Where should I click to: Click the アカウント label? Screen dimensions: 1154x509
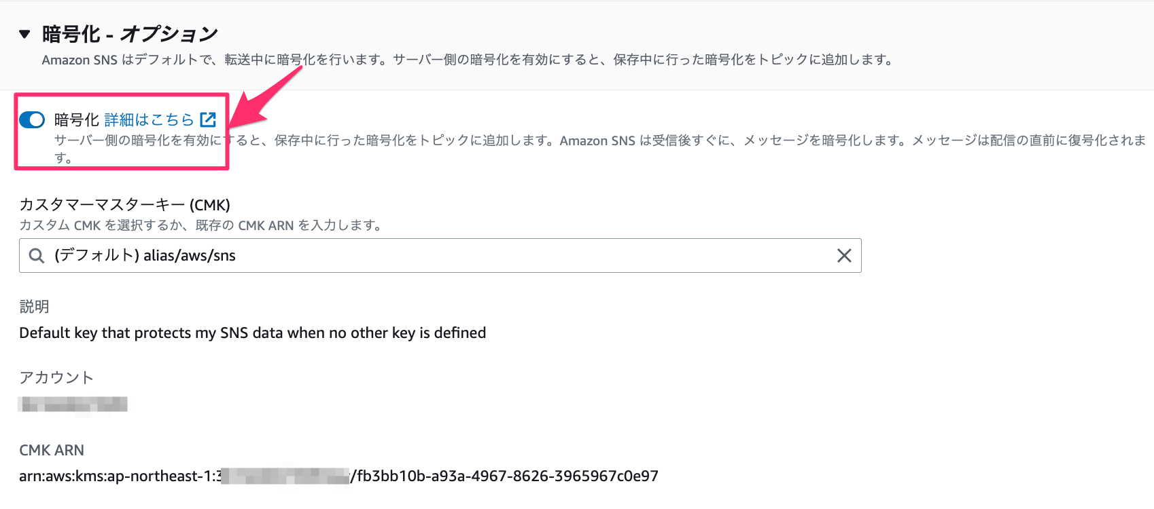click(56, 377)
